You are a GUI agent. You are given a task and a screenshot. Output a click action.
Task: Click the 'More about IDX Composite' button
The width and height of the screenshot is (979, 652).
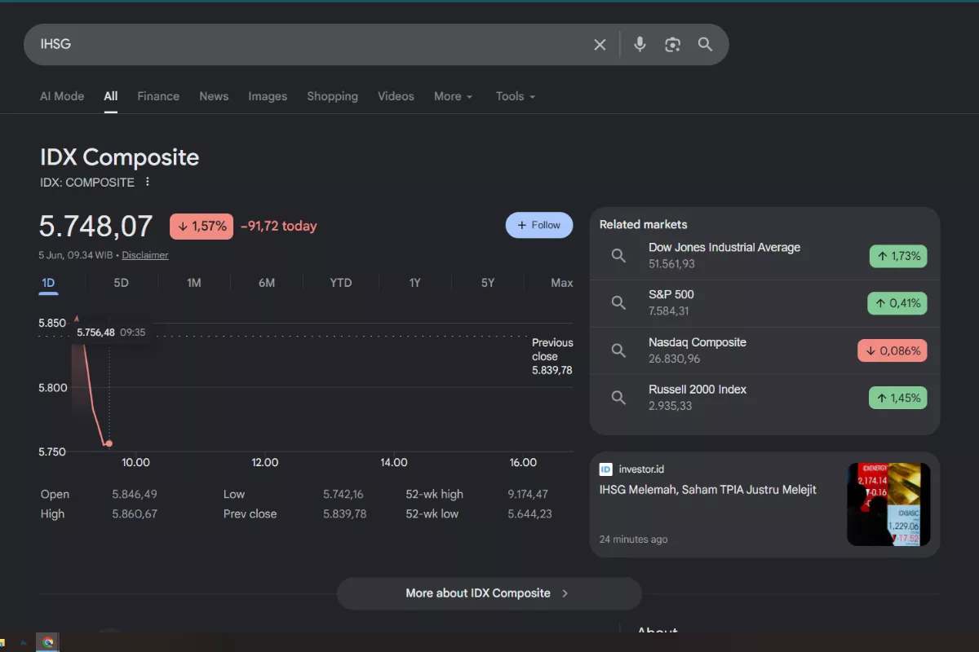click(489, 593)
